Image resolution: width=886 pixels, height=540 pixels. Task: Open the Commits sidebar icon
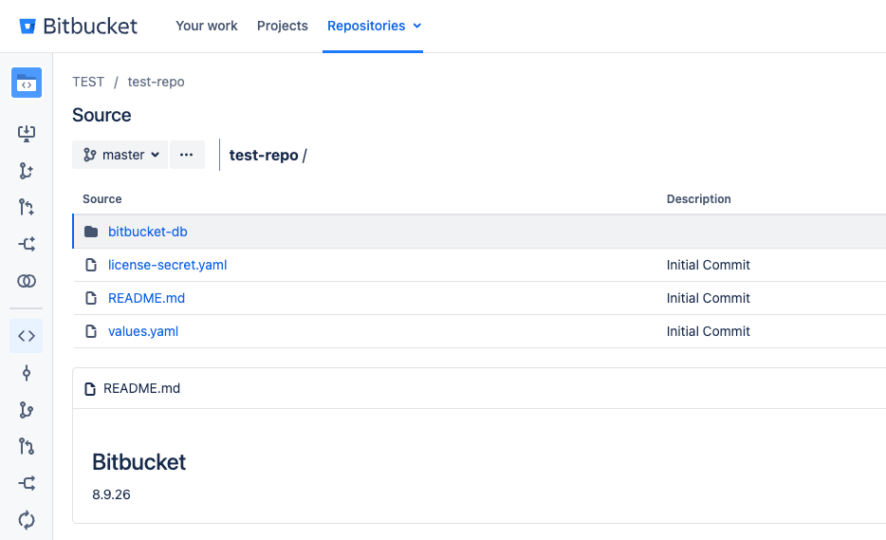[x=27, y=373]
